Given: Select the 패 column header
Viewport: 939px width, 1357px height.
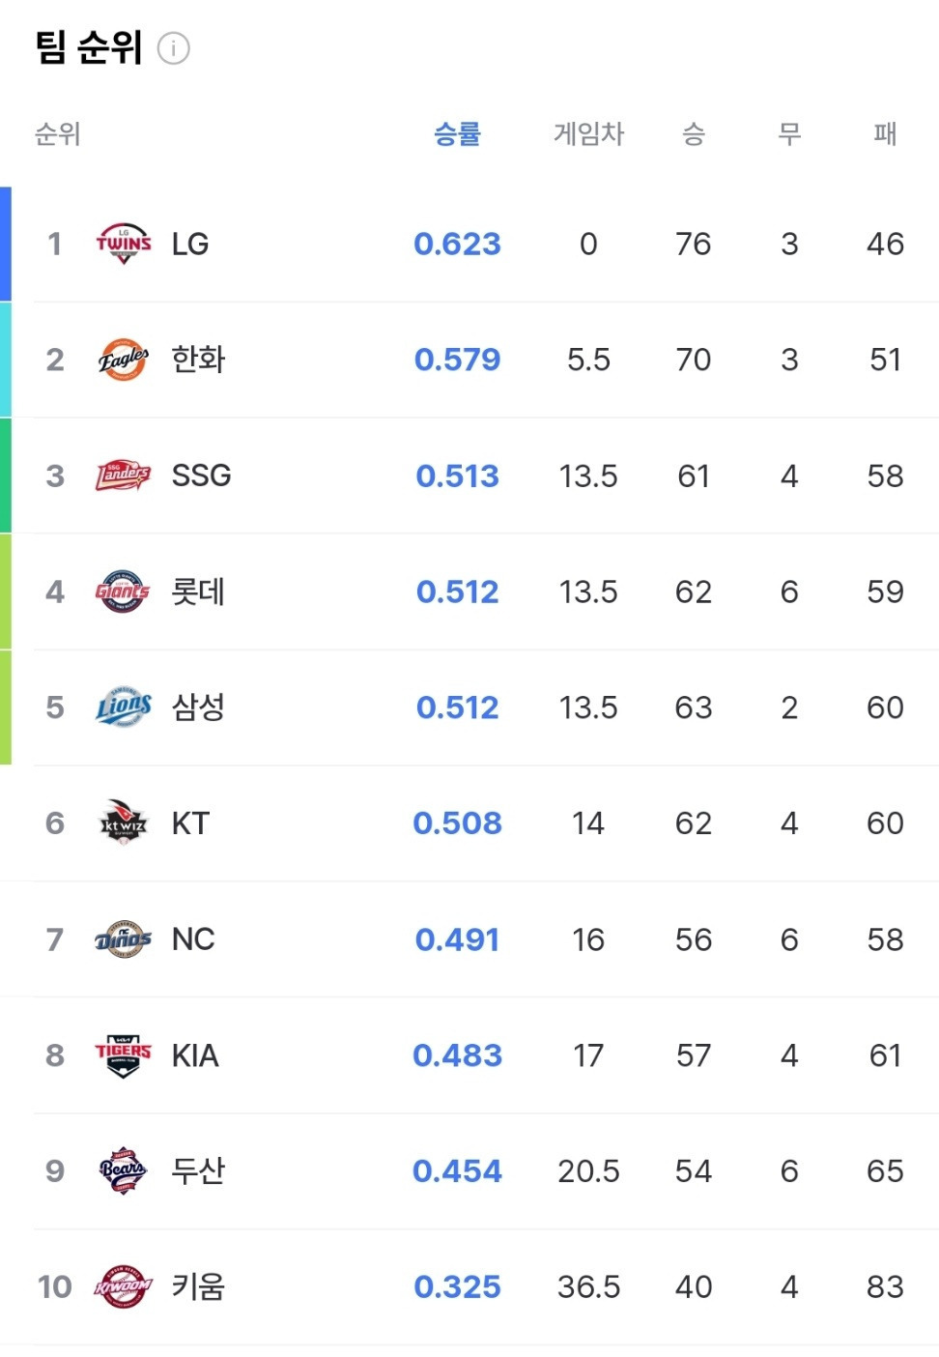Looking at the screenshot, I should [x=885, y=133].
